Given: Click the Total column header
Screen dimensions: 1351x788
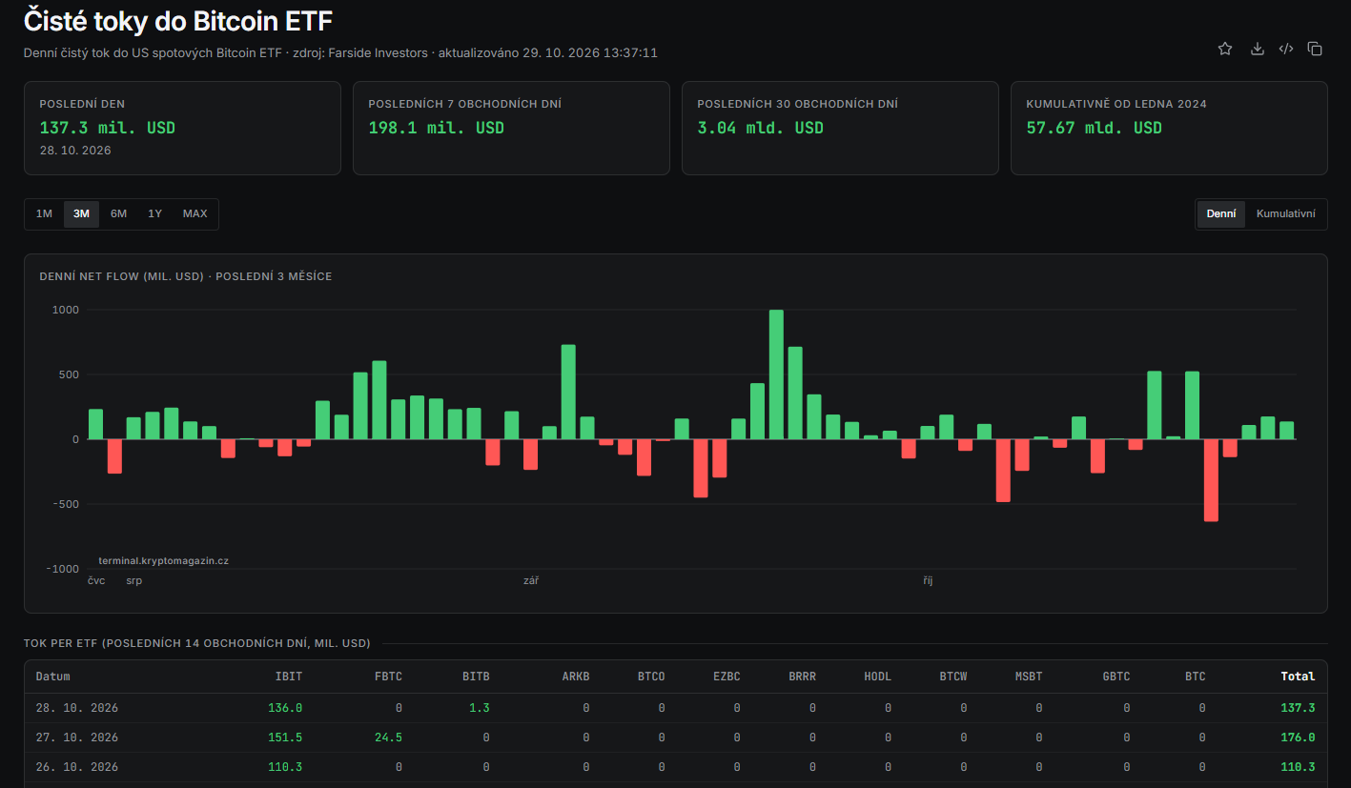Looking at the screenshot, I should (x=1298, y=677).
